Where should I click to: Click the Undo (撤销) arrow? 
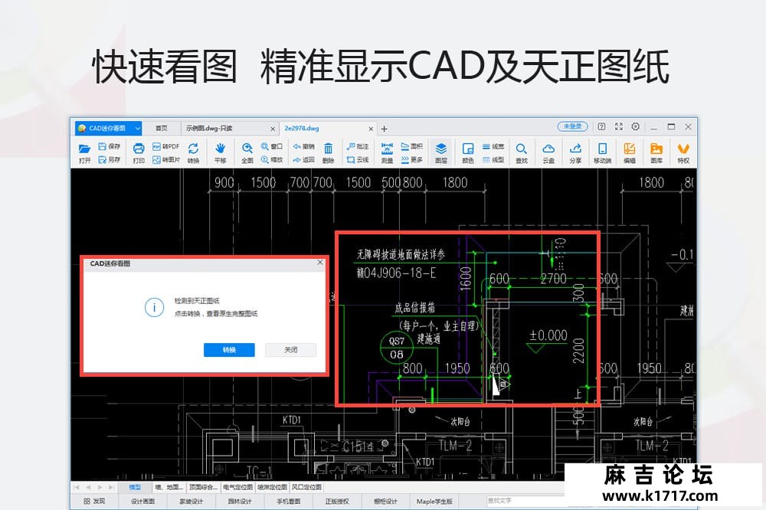(x=303, y=146)
